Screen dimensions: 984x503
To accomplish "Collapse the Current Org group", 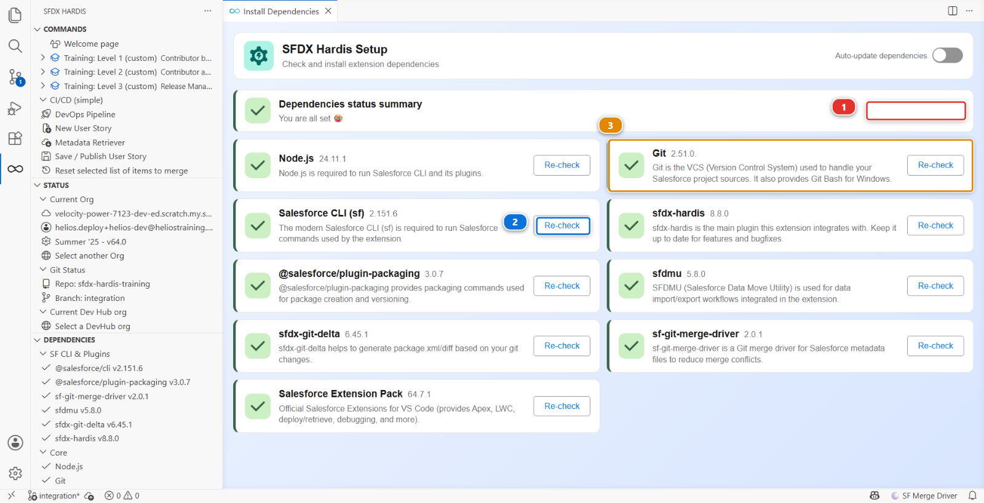I will click(x=43, y=199).
